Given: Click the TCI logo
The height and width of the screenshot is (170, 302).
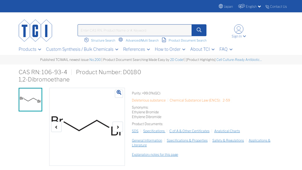Looking at the screenshot, I should (x=35, y=31).
